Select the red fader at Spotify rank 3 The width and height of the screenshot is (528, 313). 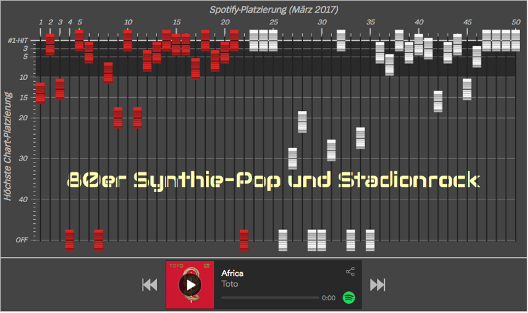(x=60, y=89)
